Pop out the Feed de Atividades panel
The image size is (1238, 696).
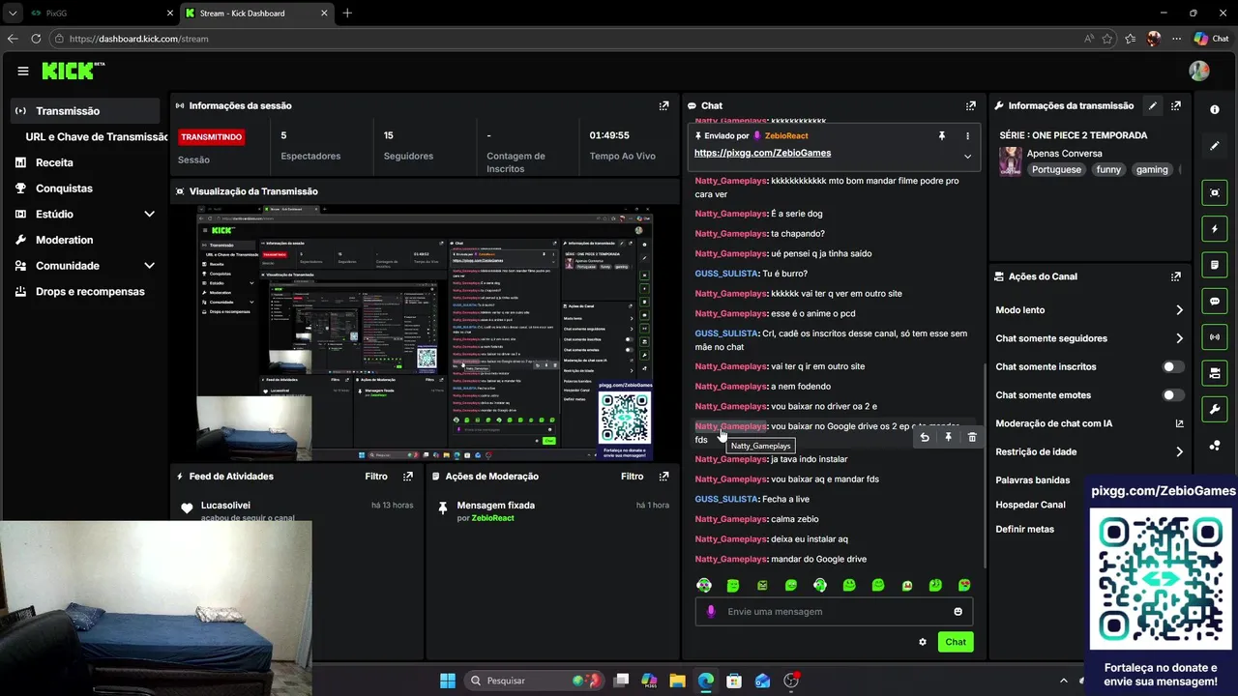pos(408,477)
